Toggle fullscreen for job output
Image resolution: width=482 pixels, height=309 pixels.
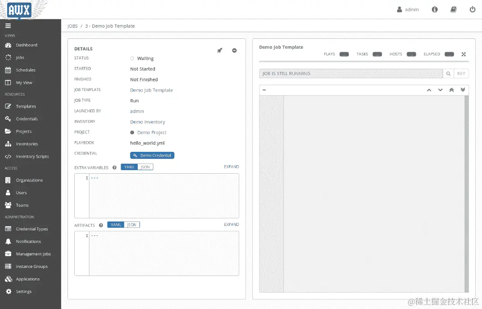click(464, 54)
